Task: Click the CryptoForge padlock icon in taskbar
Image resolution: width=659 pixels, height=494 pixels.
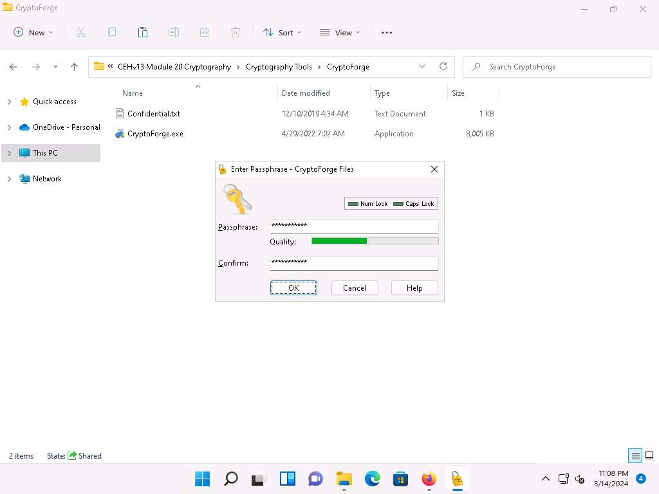Action: (457, 479)
